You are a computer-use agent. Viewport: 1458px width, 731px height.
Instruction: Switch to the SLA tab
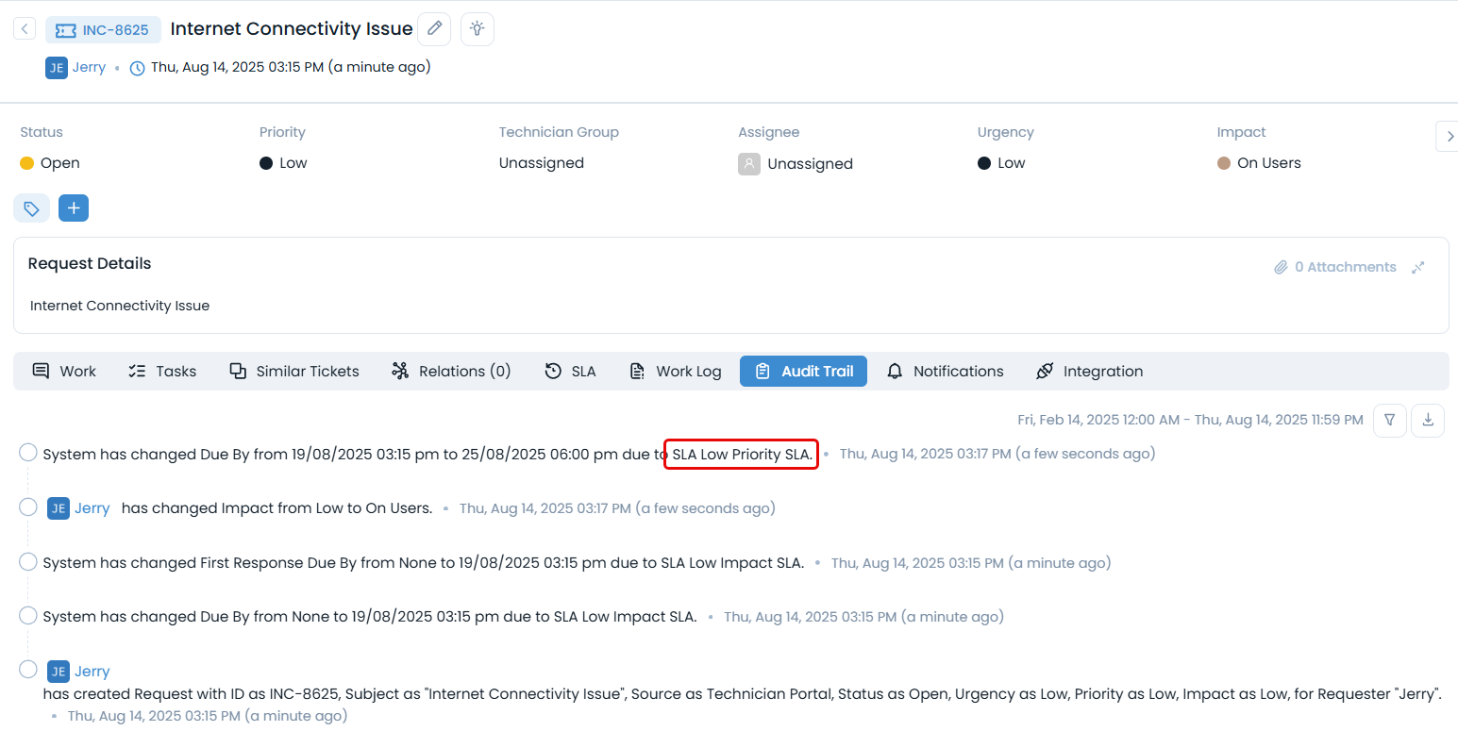click(571, 372)
